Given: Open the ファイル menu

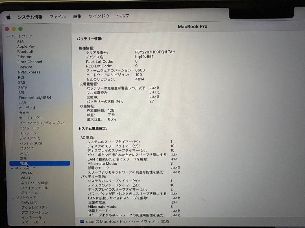Looking at the screenshot, I should [58, 17].
